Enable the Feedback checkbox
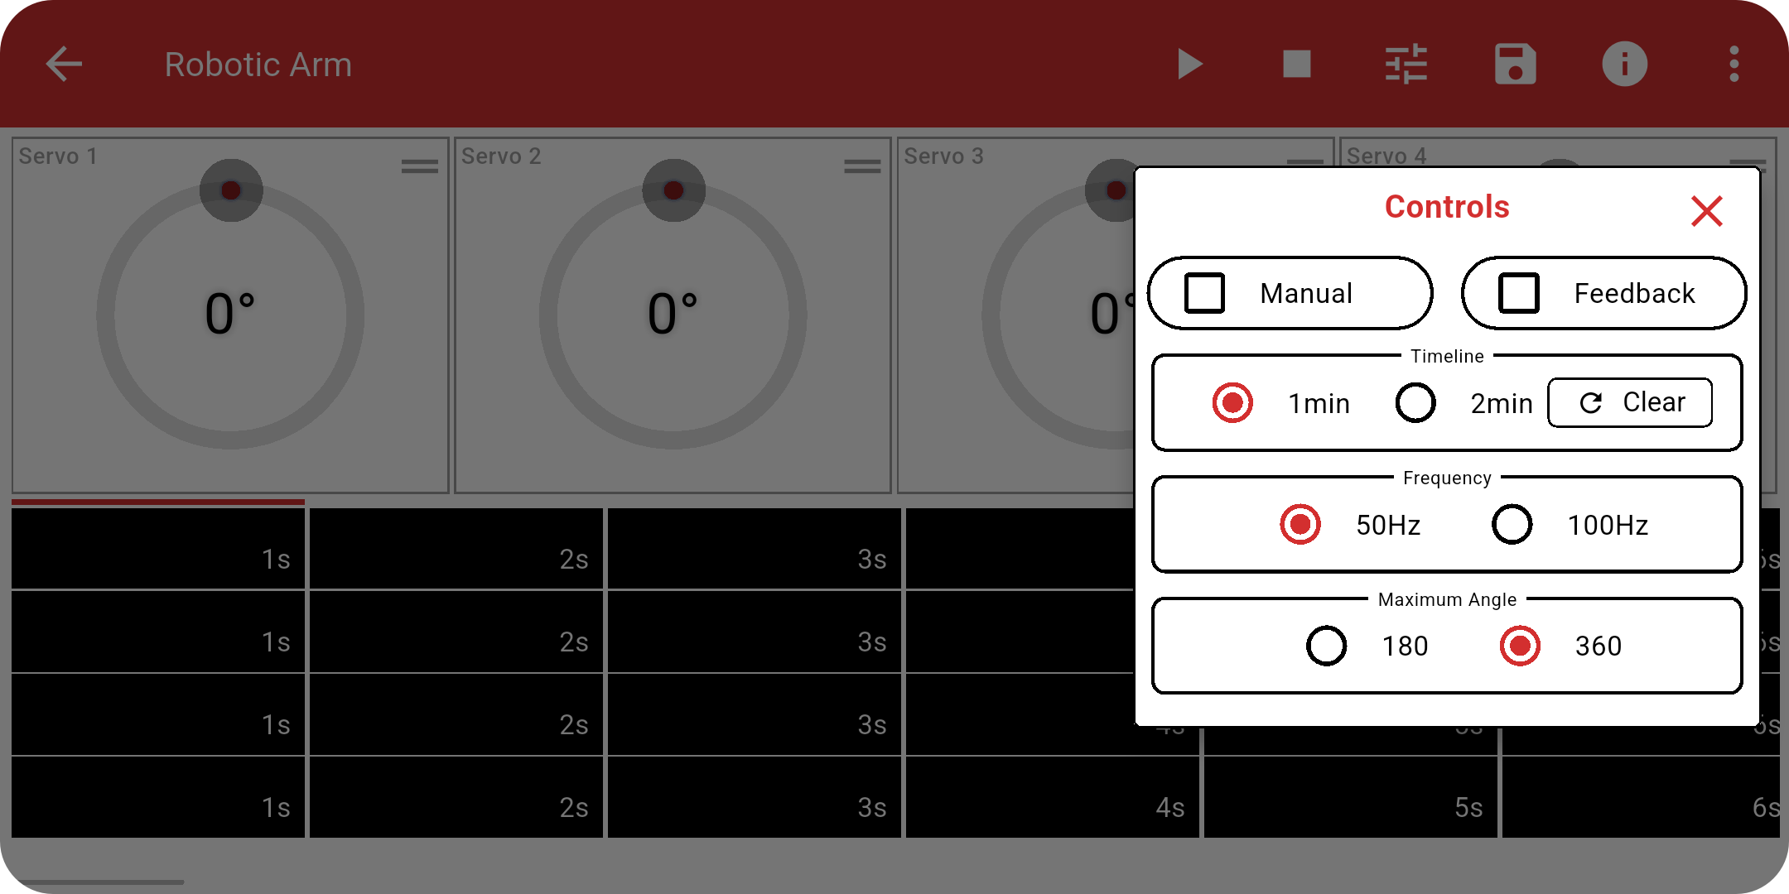1789x894 pixels. tap(1519, 293)
